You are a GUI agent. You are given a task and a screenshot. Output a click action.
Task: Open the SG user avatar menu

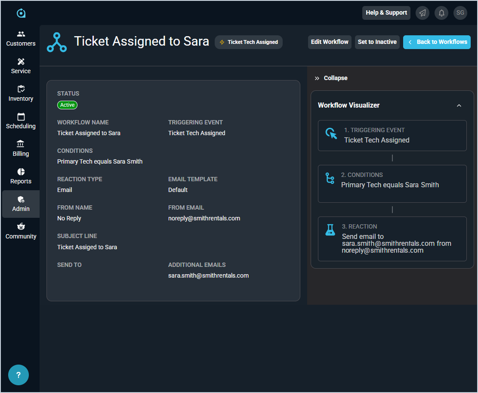pos(460,13)
